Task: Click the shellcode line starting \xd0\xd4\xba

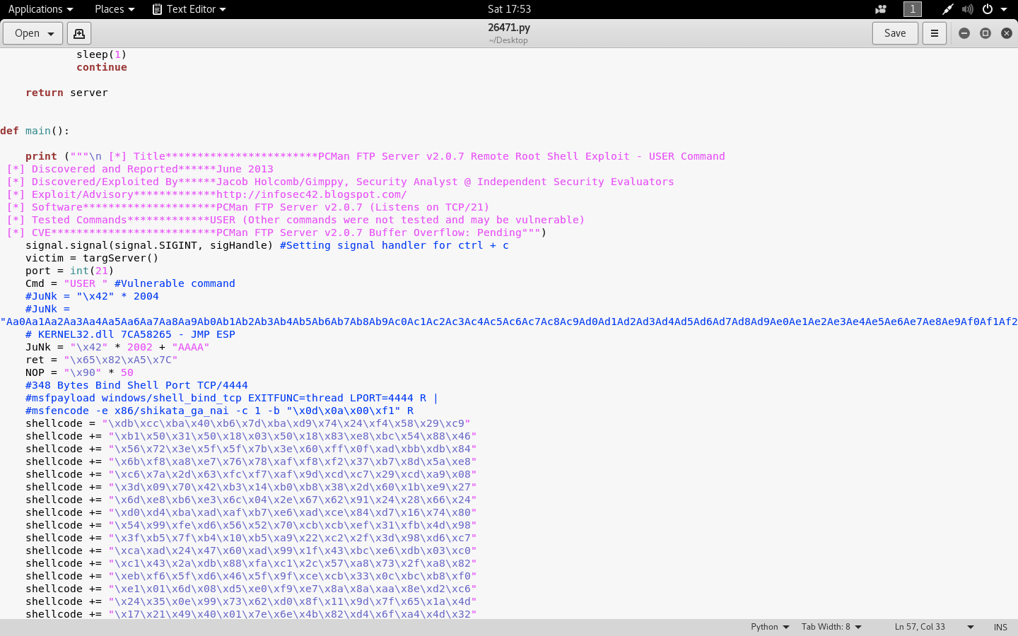Action: tap(251, 512)
